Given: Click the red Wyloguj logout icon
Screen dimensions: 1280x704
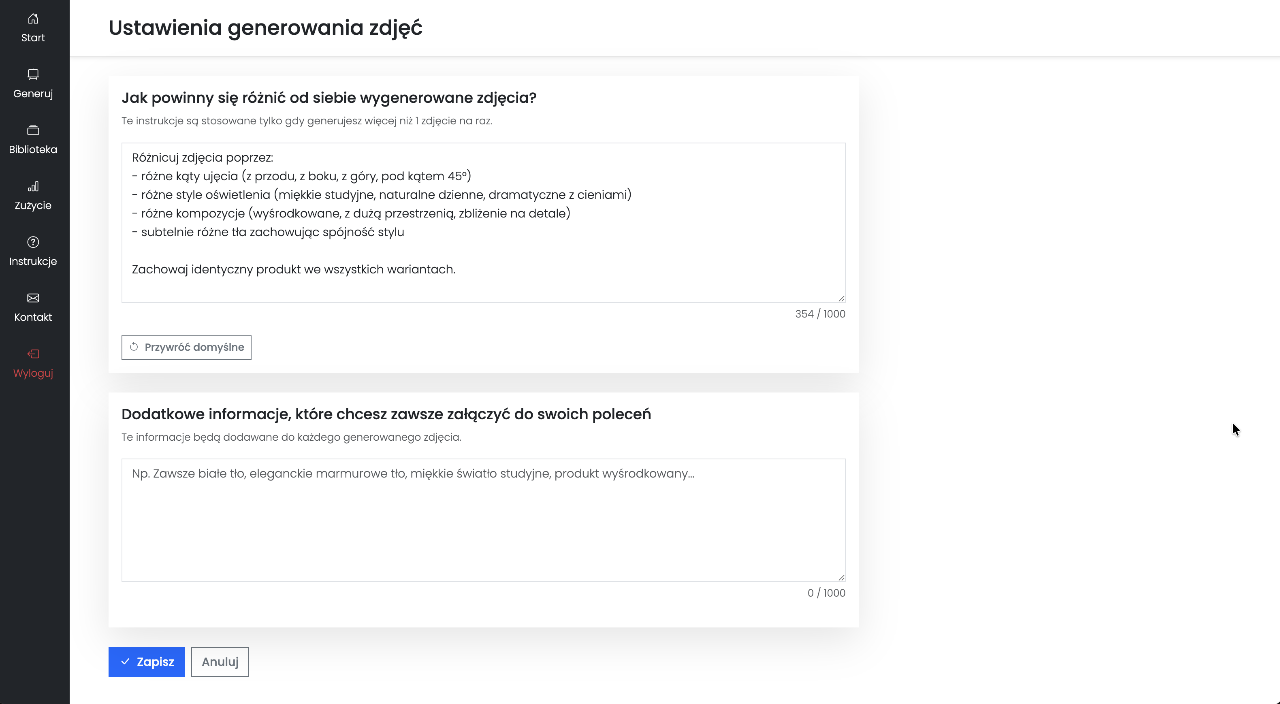Looking at the screenshot, I should [33, 354].
